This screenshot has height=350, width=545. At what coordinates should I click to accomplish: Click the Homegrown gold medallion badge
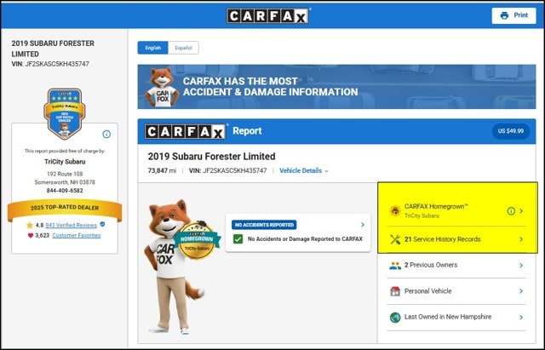(197, 240)
